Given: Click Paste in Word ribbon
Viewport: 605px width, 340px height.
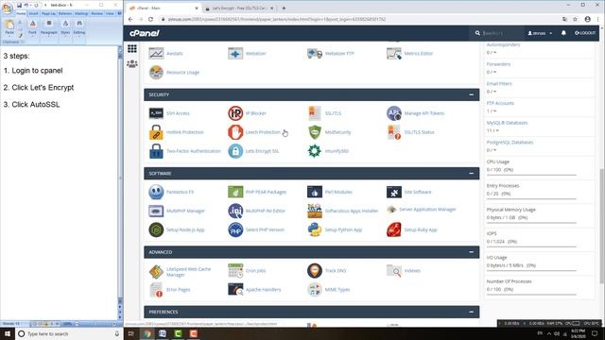Looking at the screenshot, I should pyautogui.click(x=9, y=27).
